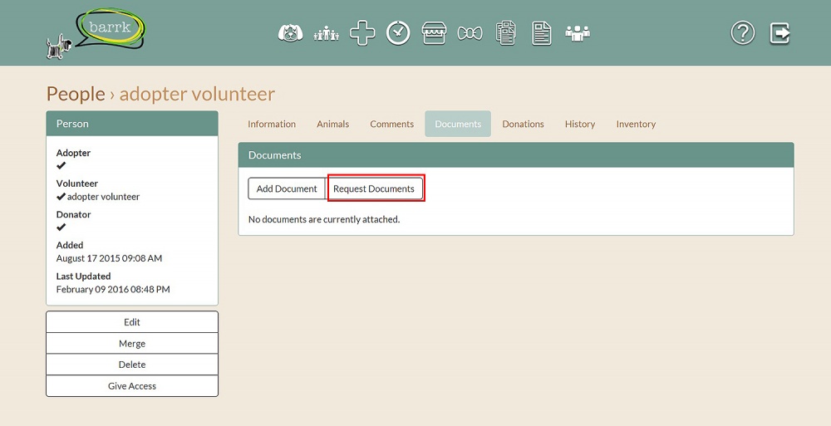Screen dimensions: 831x426
Task: Click the barrk dog logo
Action: [96, 34]
